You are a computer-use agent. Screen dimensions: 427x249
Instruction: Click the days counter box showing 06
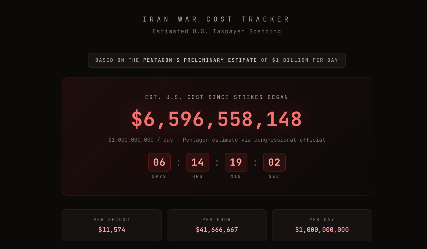(x=159, y=162)
